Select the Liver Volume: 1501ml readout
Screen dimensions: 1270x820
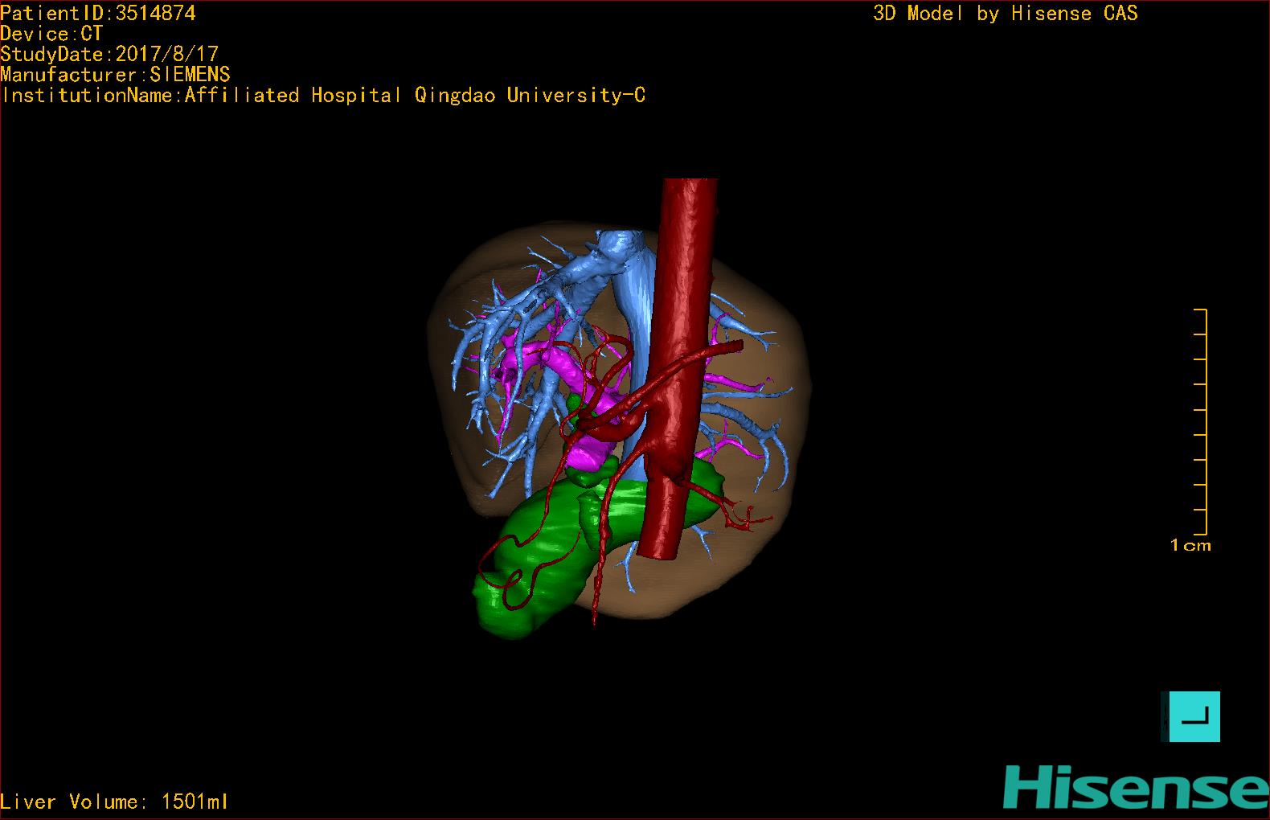point(114,802)
